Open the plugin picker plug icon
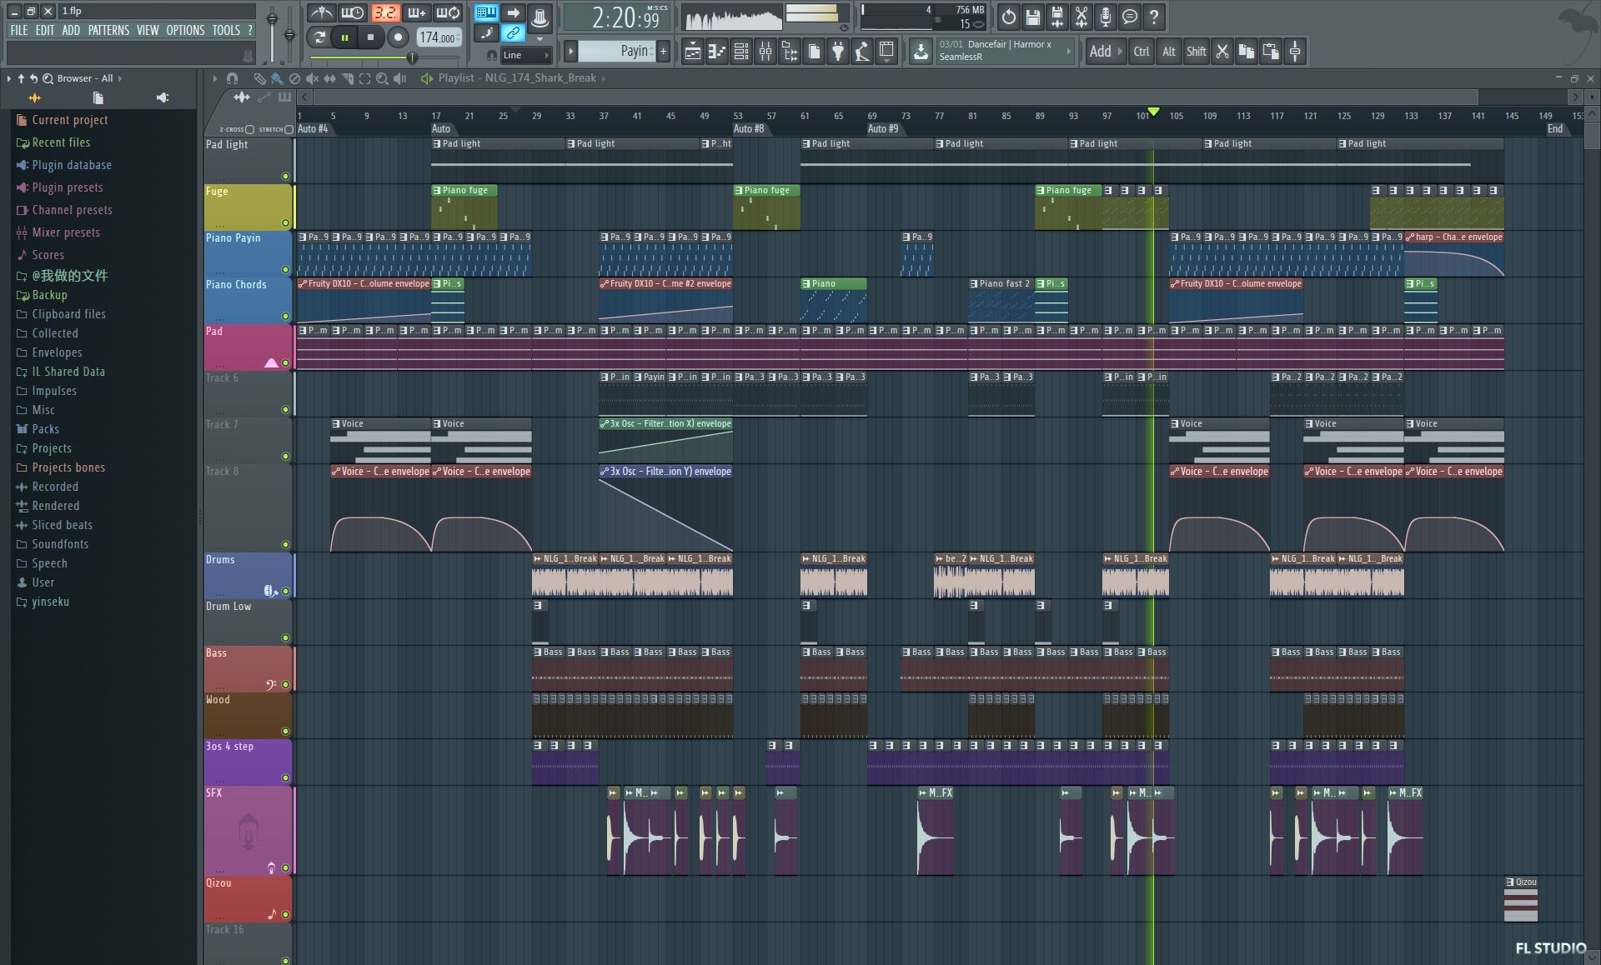1601x965 pixels. coord(838,52)
